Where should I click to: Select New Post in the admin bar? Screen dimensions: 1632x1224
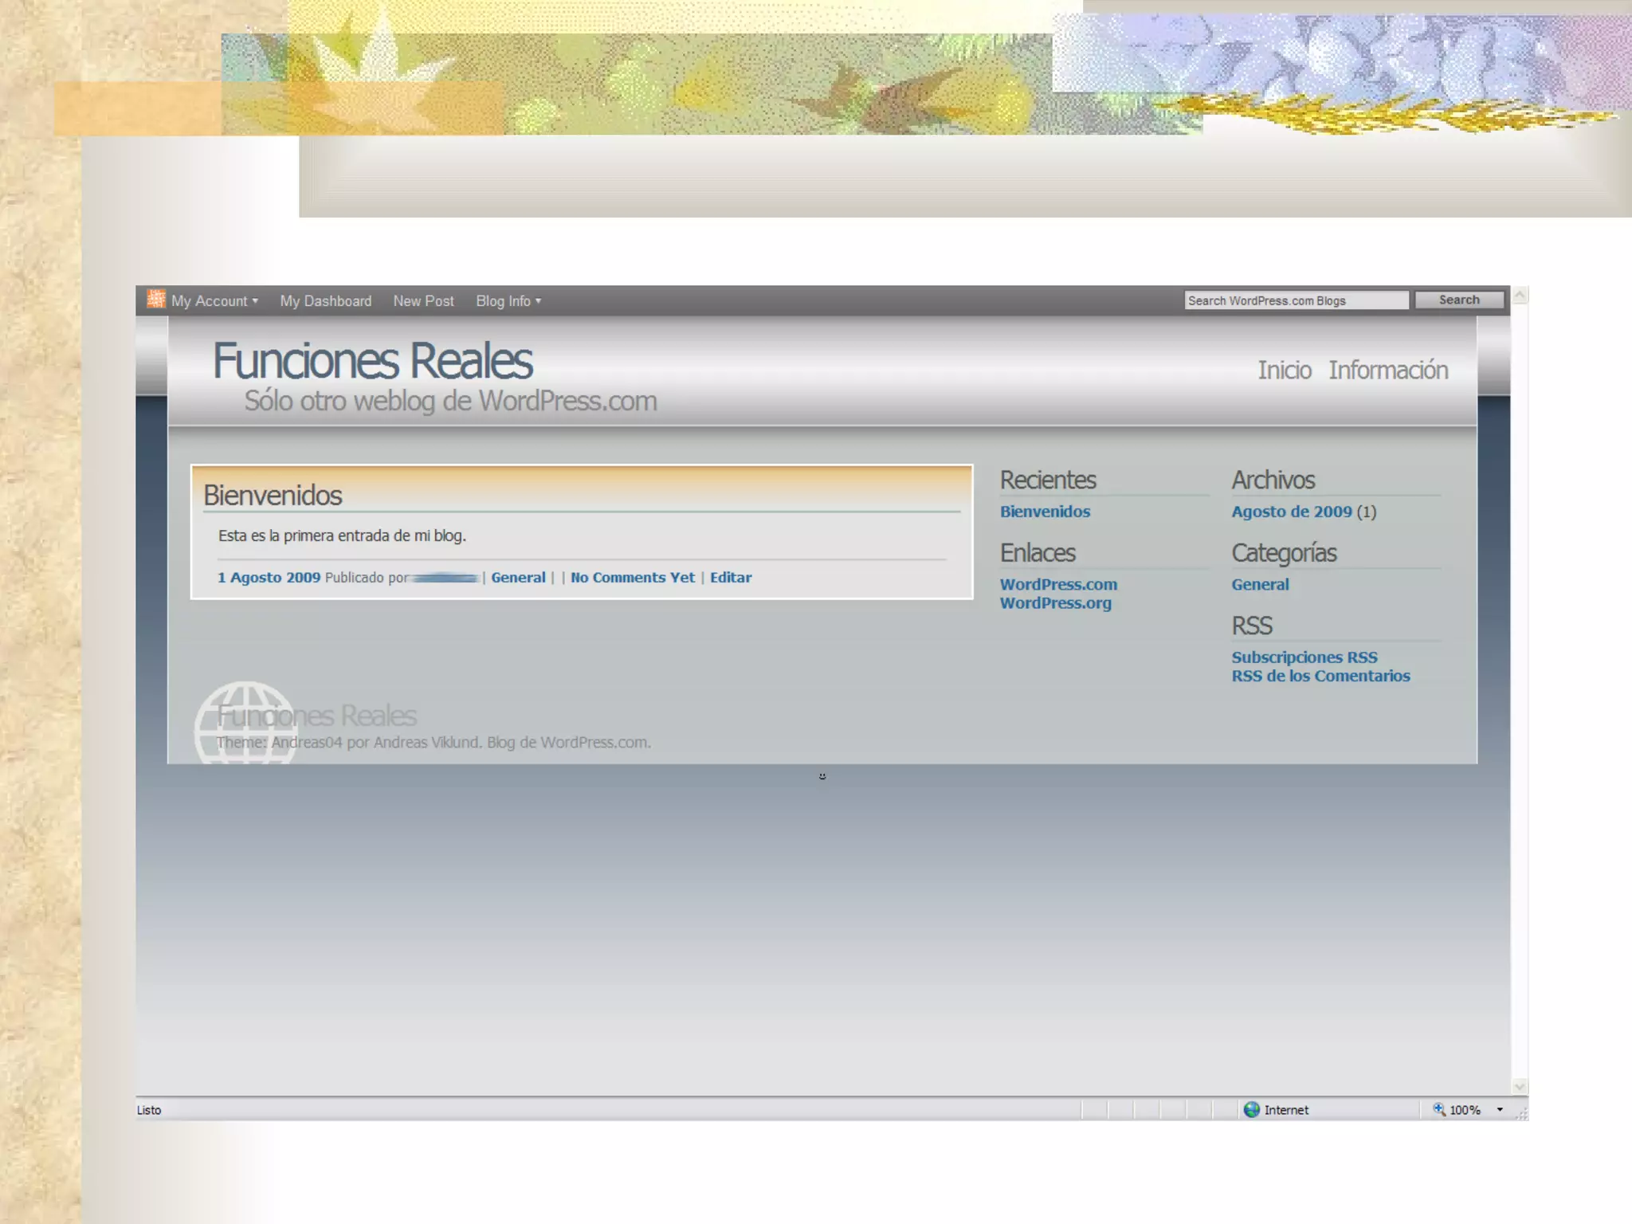tap(423, 301)
